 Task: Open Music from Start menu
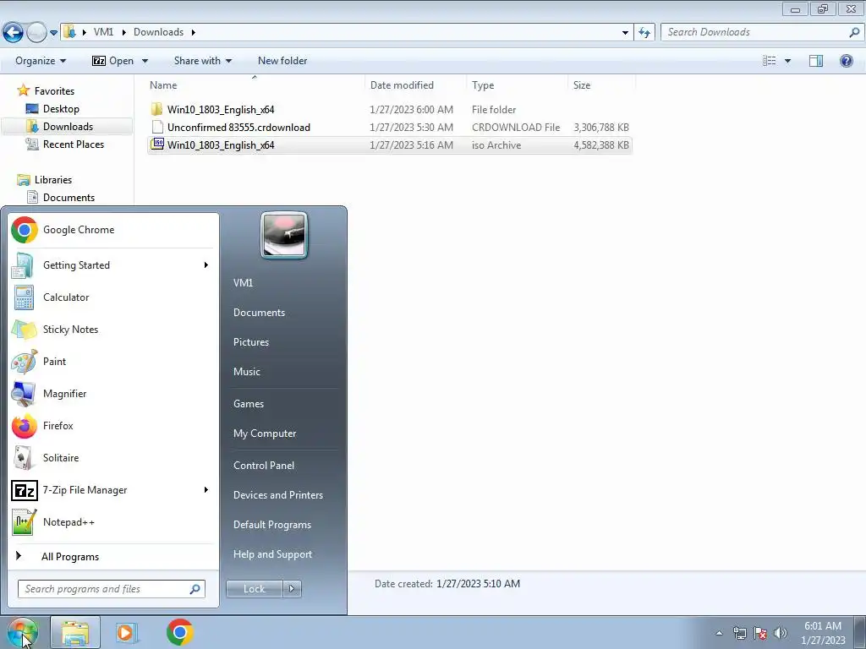click(x=246, y=372)
